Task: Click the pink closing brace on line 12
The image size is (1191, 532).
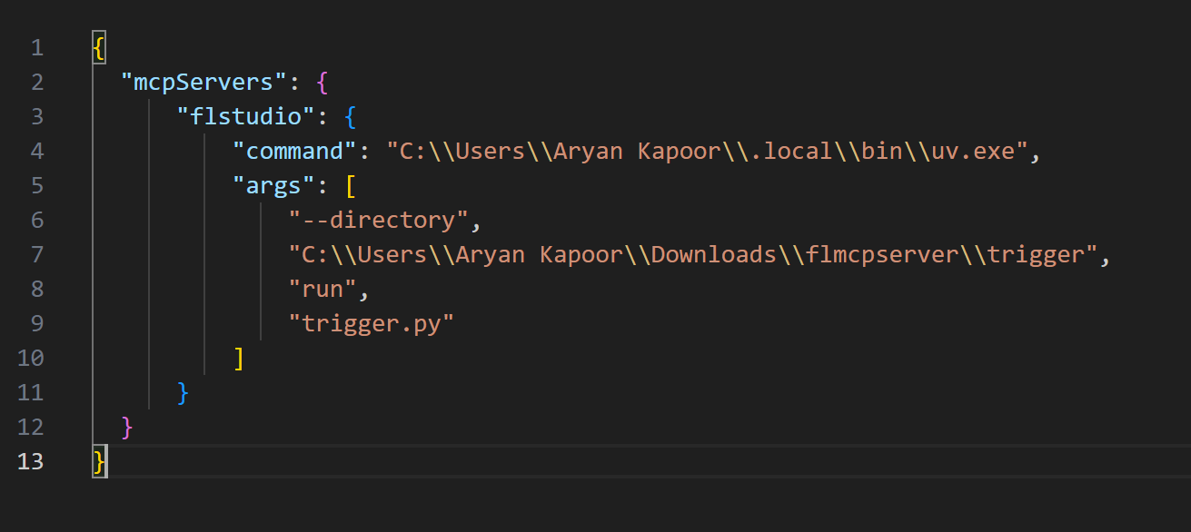Action: click(127, 427)
